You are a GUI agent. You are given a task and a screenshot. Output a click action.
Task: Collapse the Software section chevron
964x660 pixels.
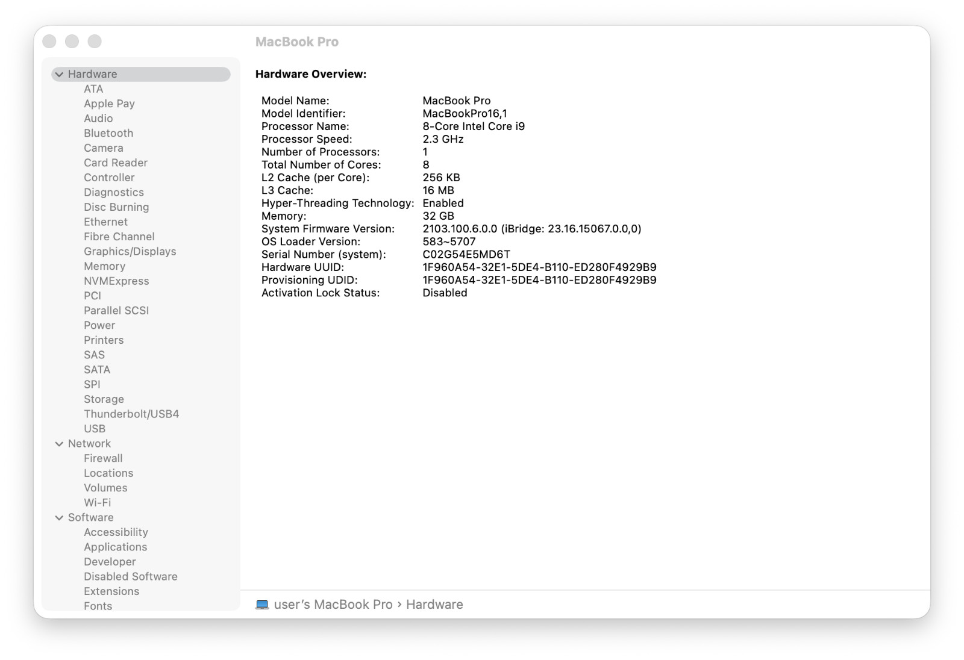click(x=59, y=517)
